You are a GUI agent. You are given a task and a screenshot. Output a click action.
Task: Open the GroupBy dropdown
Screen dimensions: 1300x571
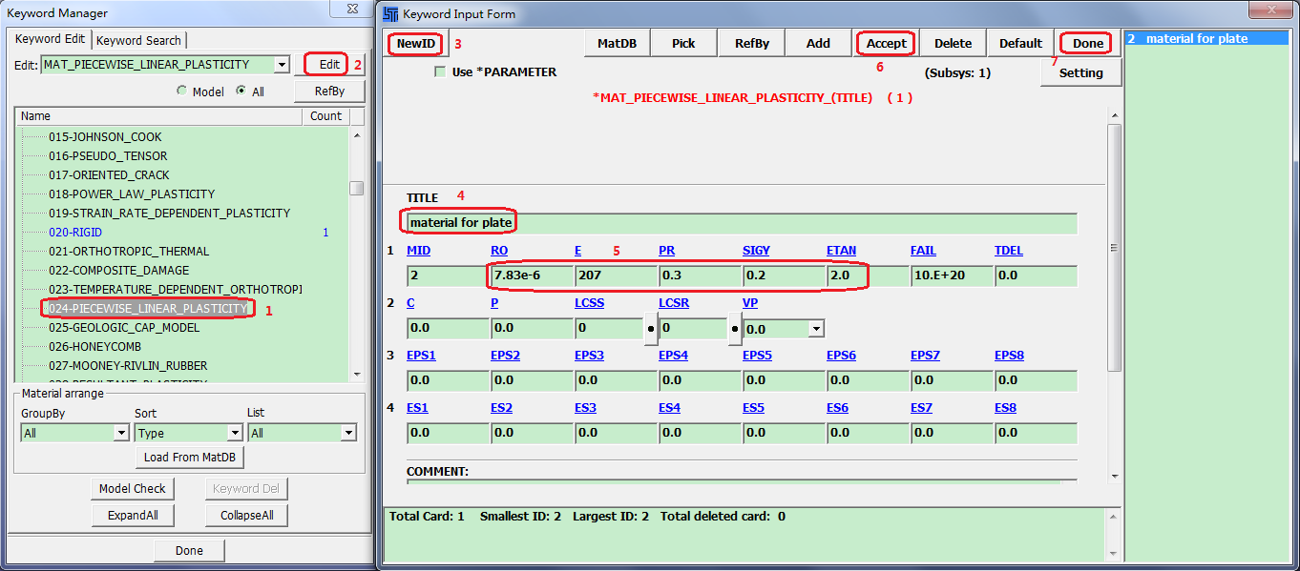pos(121,433)
